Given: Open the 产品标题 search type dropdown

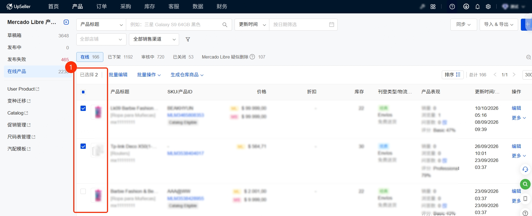Looking at the screenshot, I should click(x=101, y=25).
